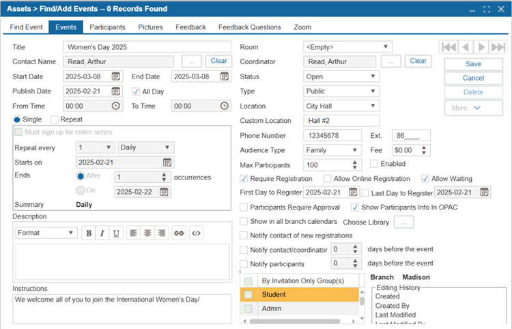Image resolution: width=512 pixels, height=329 pixels.
Task: Check Participants Require Approval
Action: click(x=244, y=208)
